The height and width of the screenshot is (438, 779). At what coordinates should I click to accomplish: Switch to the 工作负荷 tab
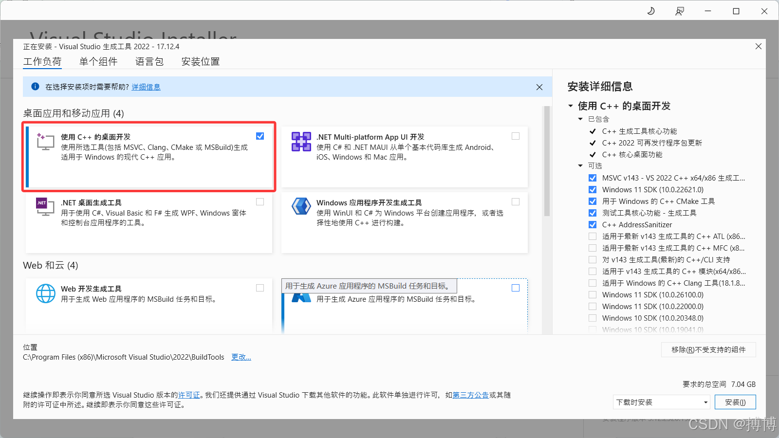tap(42, 62)
